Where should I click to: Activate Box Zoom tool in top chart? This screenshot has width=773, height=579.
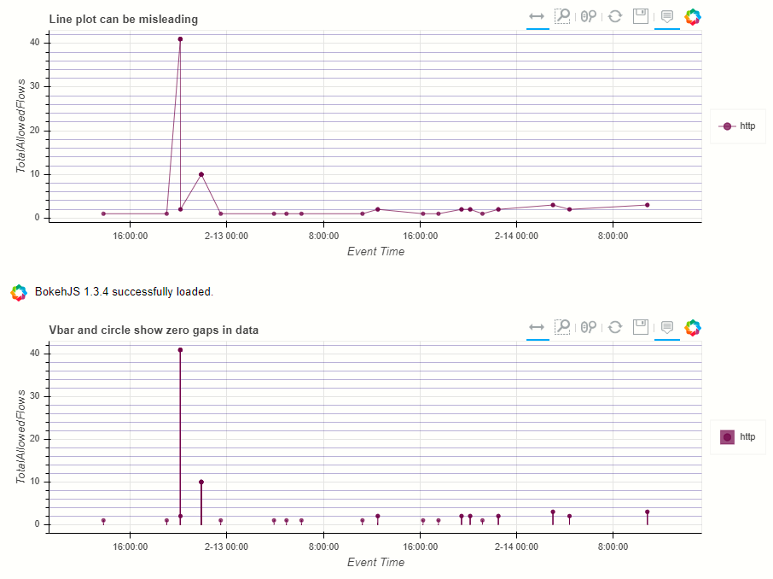(x=562, y=16)
